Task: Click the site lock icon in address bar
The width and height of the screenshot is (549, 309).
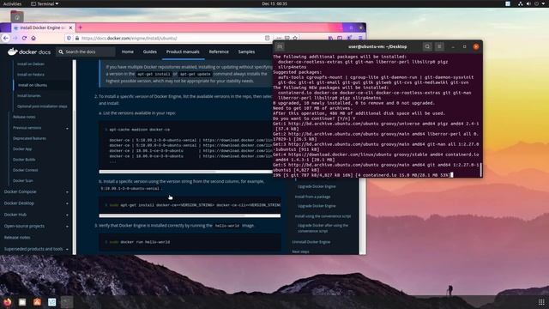Action: pyautogui.click(x=77, y=38)
